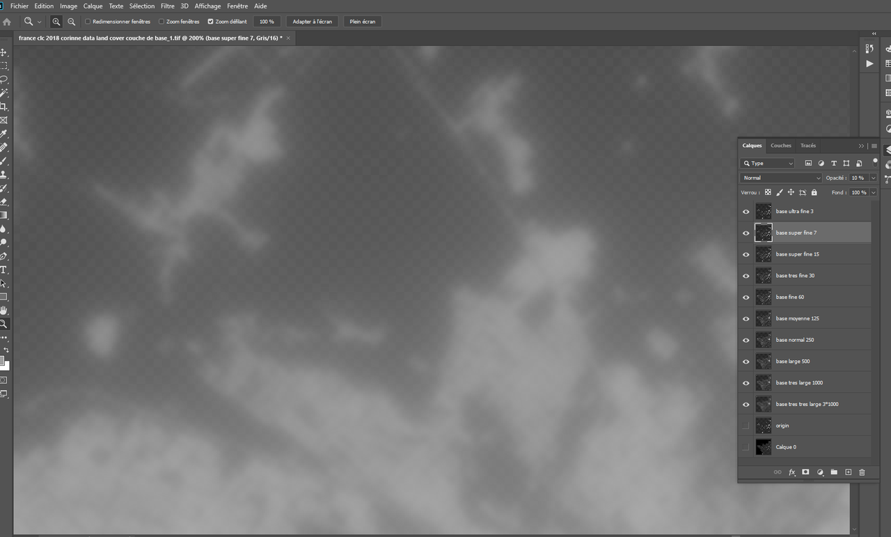Lock transparent pixels checkerboard icon
The image size is (891, 537).
coord(768,192)
